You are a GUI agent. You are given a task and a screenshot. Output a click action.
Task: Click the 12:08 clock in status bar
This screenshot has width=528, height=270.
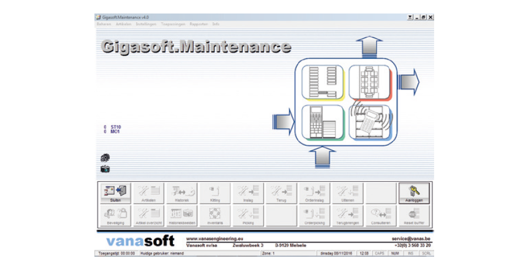(364, 253)
